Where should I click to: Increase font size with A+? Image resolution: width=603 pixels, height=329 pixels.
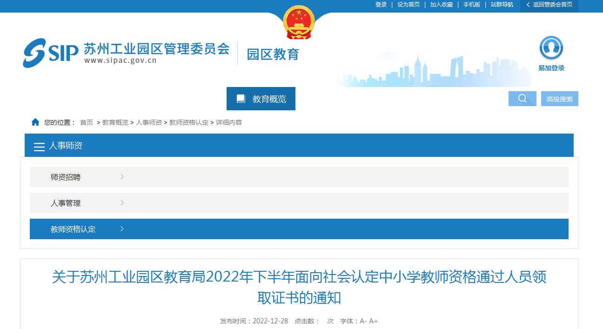(x=374, y=321)
